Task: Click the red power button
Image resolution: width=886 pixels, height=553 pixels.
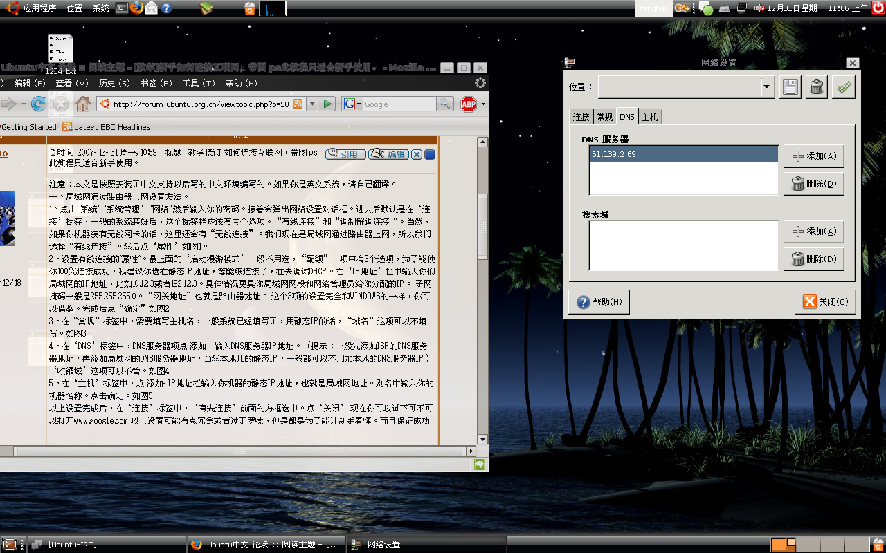Action: [x=878, y=8]
